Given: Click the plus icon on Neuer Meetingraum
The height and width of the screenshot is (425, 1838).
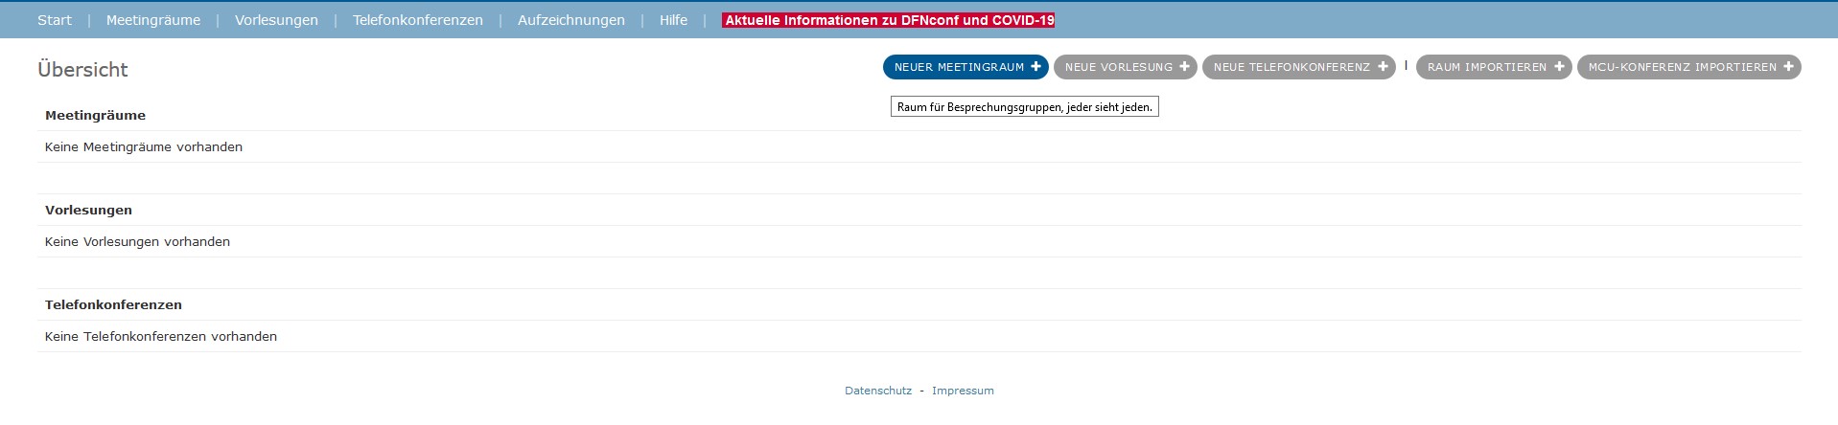Looking at the screenshot, I should coord(1035,67).
